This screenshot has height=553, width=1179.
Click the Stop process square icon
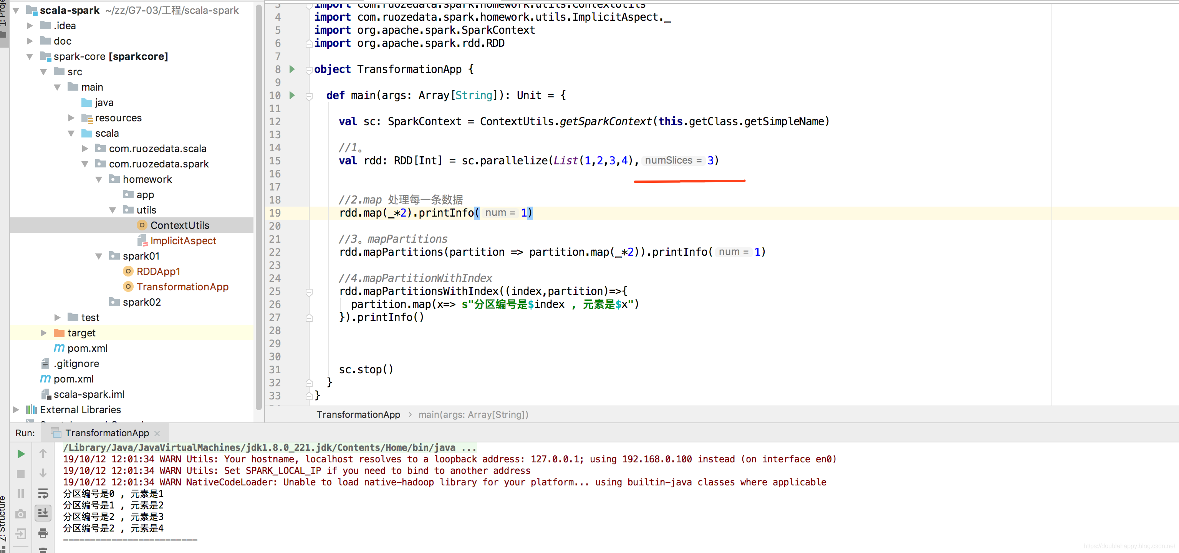[x=21, y=474]
